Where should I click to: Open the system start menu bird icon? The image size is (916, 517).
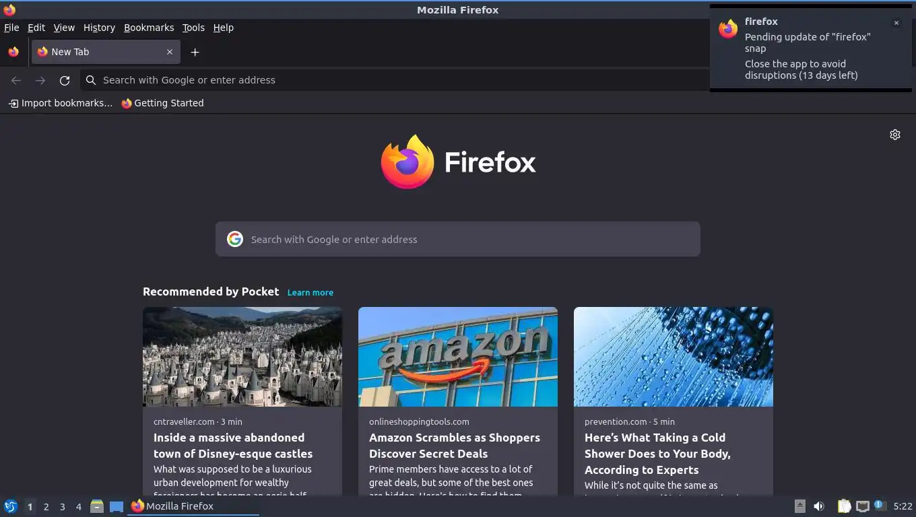pos(11,506)
